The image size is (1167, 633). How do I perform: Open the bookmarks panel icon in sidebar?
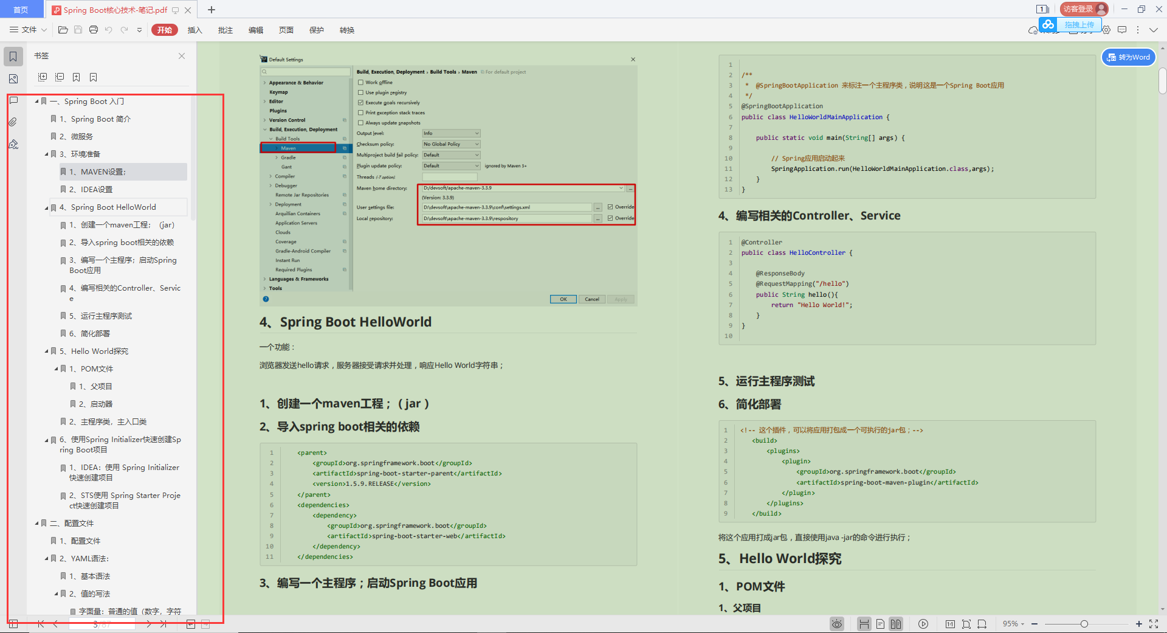click(13, 57)
